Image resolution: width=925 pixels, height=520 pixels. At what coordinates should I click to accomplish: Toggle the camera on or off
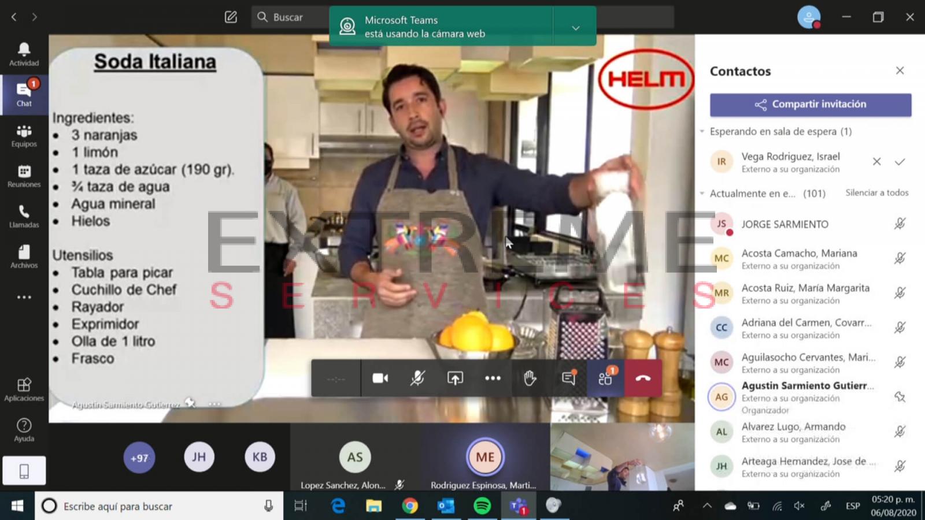(x=380, y=378)
